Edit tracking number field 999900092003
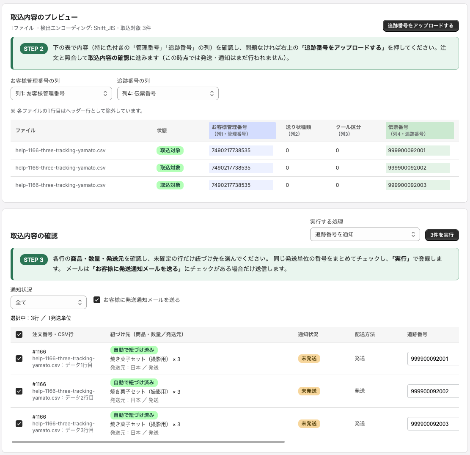This screenshot has height=455, width=470. tap(433, 424)
